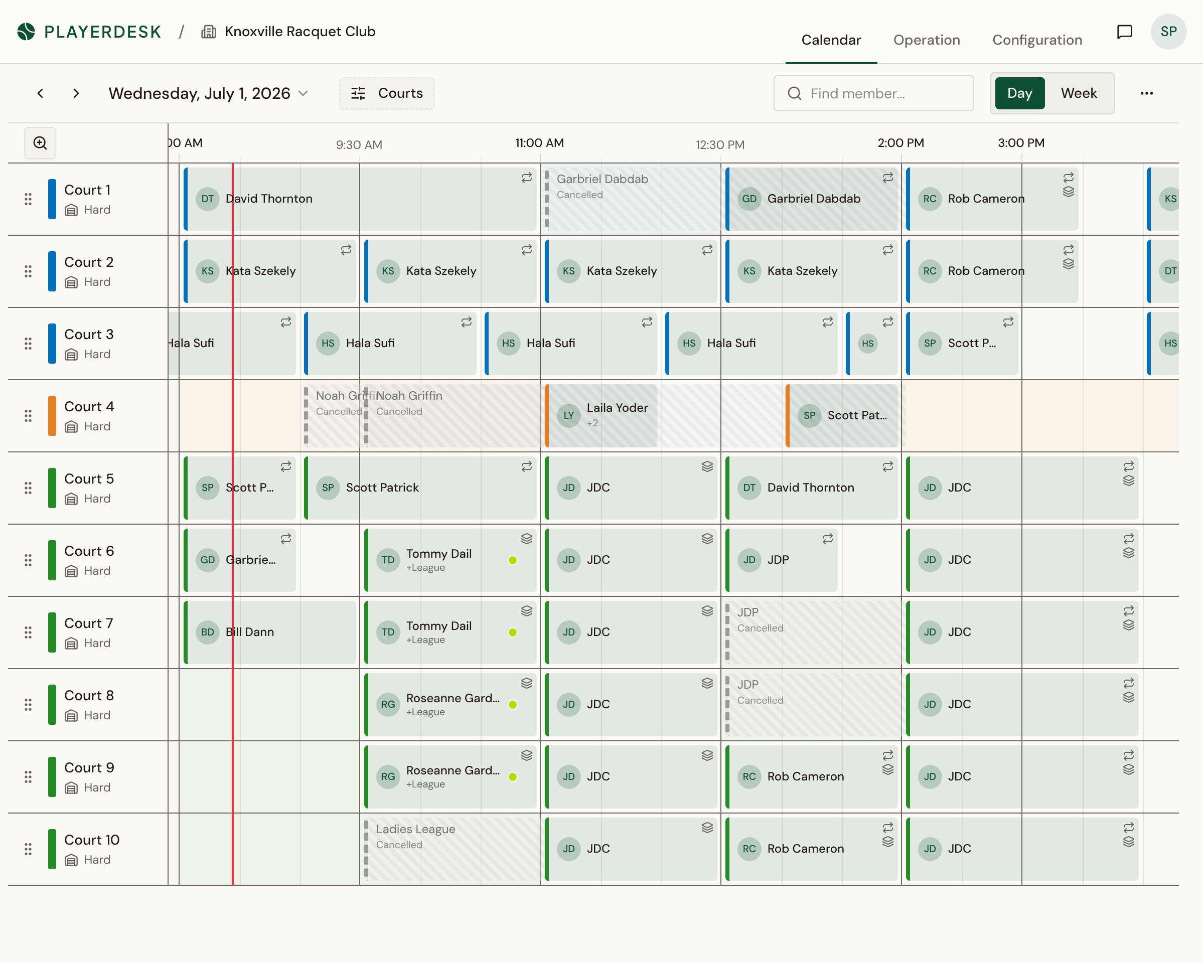Open the Scott Patrick booking on Court 5
This screenshot has width=1203, height=962.
420,488
